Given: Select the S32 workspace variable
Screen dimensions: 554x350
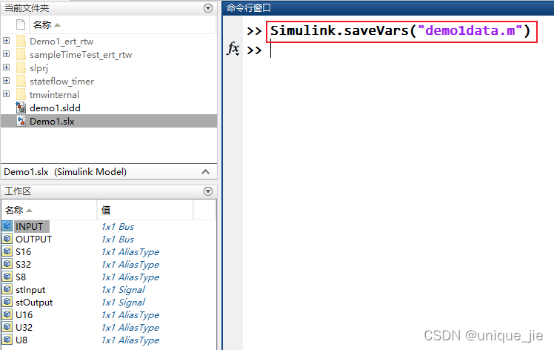Looking at the screenshot, I should (x=23, y=265).
